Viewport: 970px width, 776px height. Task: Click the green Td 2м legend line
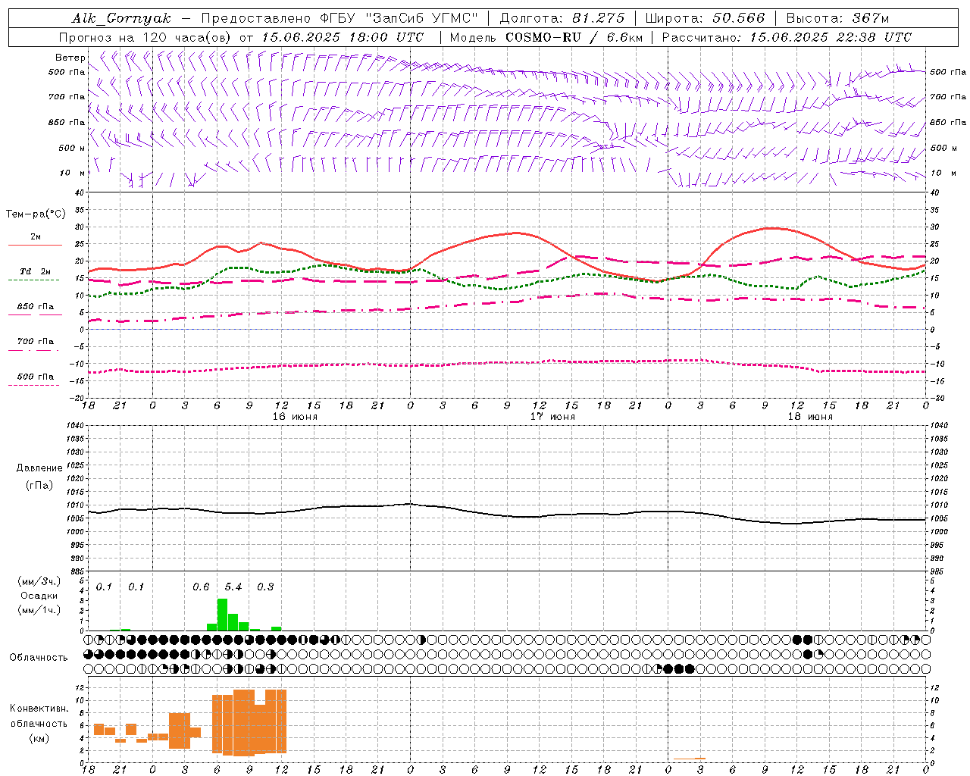click(x=33, y=280)
